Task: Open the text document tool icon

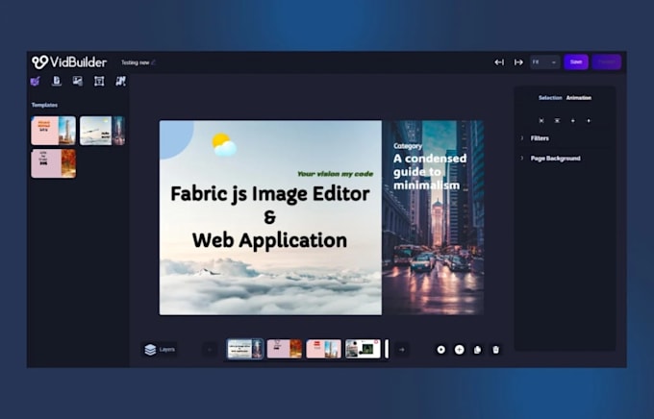Action: (x=57, y=81)
